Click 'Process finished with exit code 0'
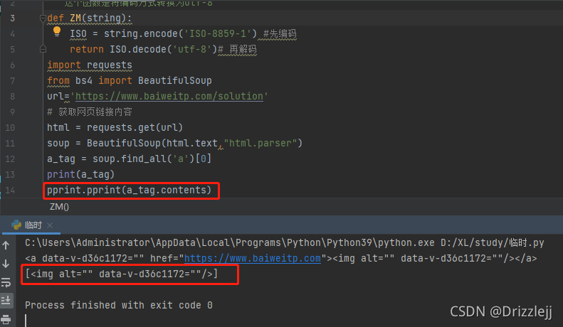Viewport: 563px width, 327px height. (x=118, y=305)
